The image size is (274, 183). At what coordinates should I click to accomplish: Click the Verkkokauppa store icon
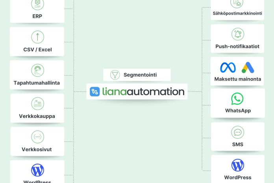tap(37, 104)
